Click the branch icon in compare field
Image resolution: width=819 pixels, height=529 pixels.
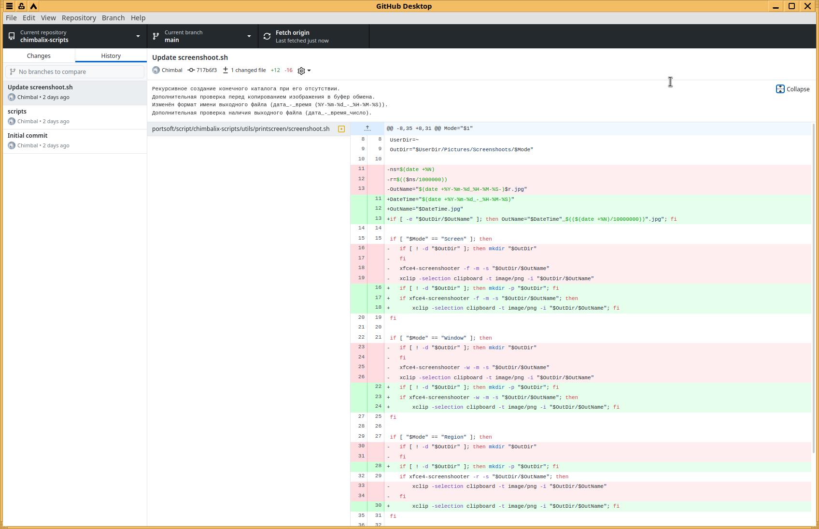coord(13,71)
